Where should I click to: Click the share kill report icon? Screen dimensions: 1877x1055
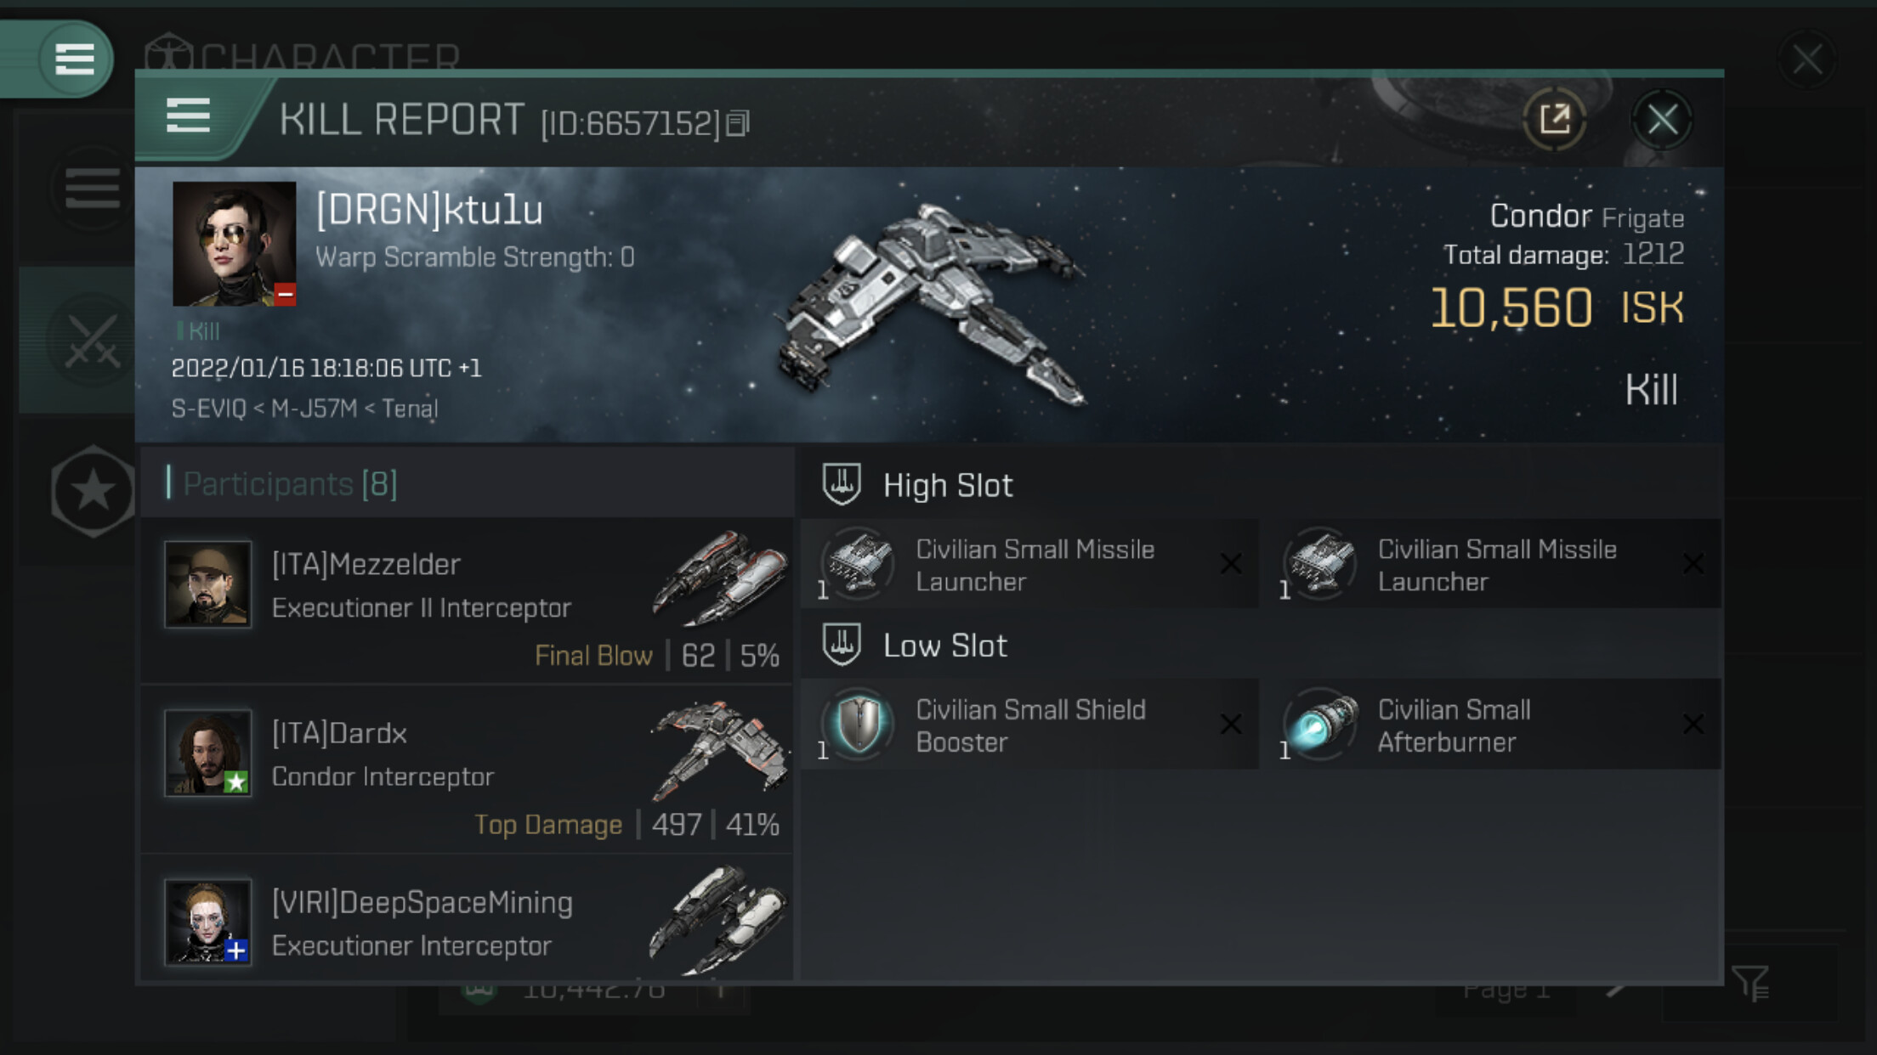pyautogui.click(x=1555, y=119)
